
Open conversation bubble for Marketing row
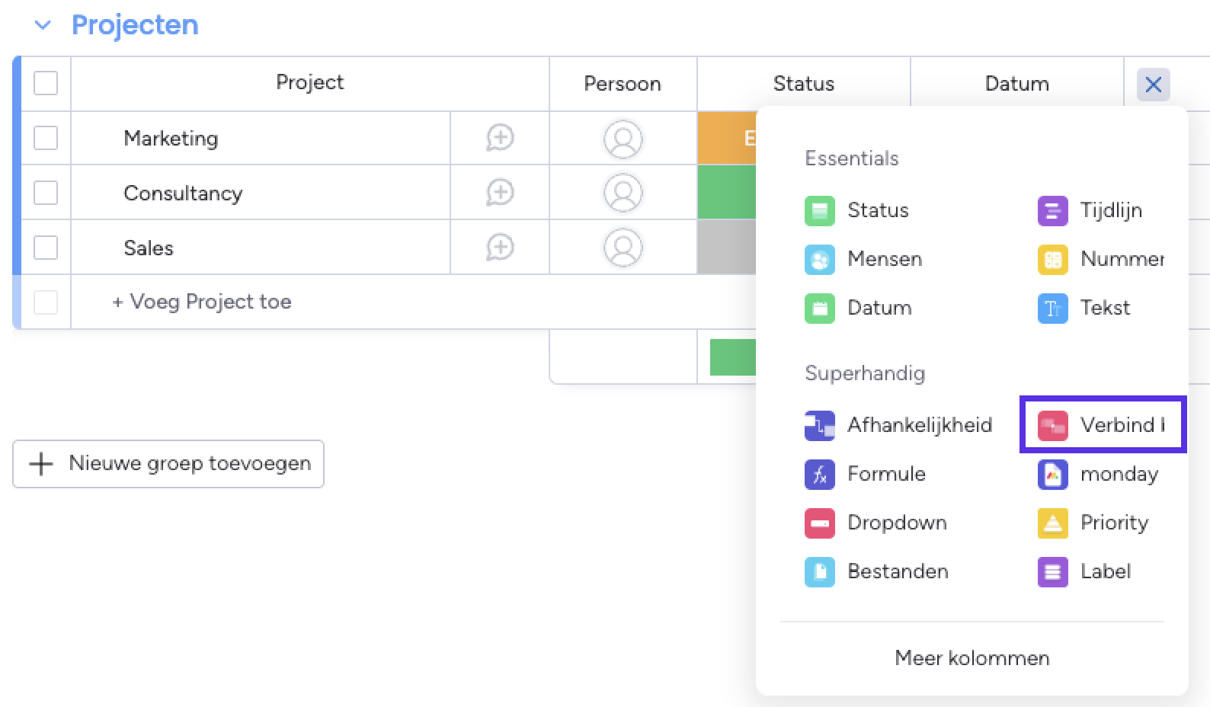click(x=500, y=138)
